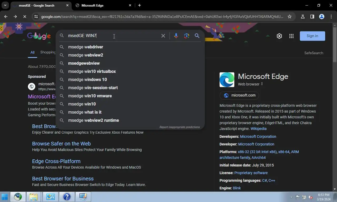Open Chrome three-dot menu
This screenshot has height=202, width=337.
[x=331, y=17]
